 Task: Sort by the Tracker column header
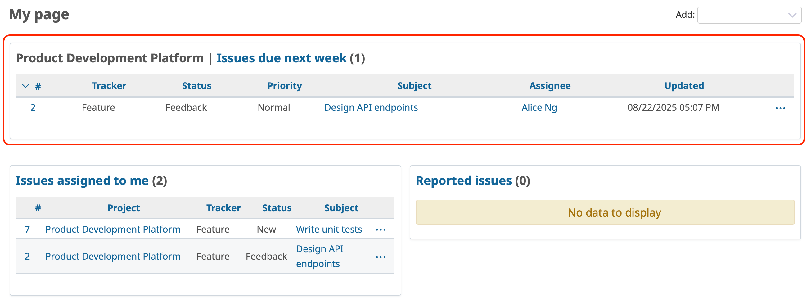108,86
